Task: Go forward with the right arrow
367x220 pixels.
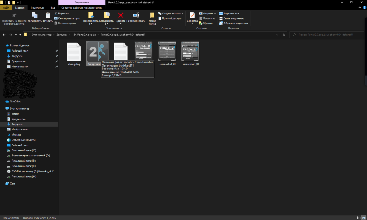Action: tap(11, 35)
